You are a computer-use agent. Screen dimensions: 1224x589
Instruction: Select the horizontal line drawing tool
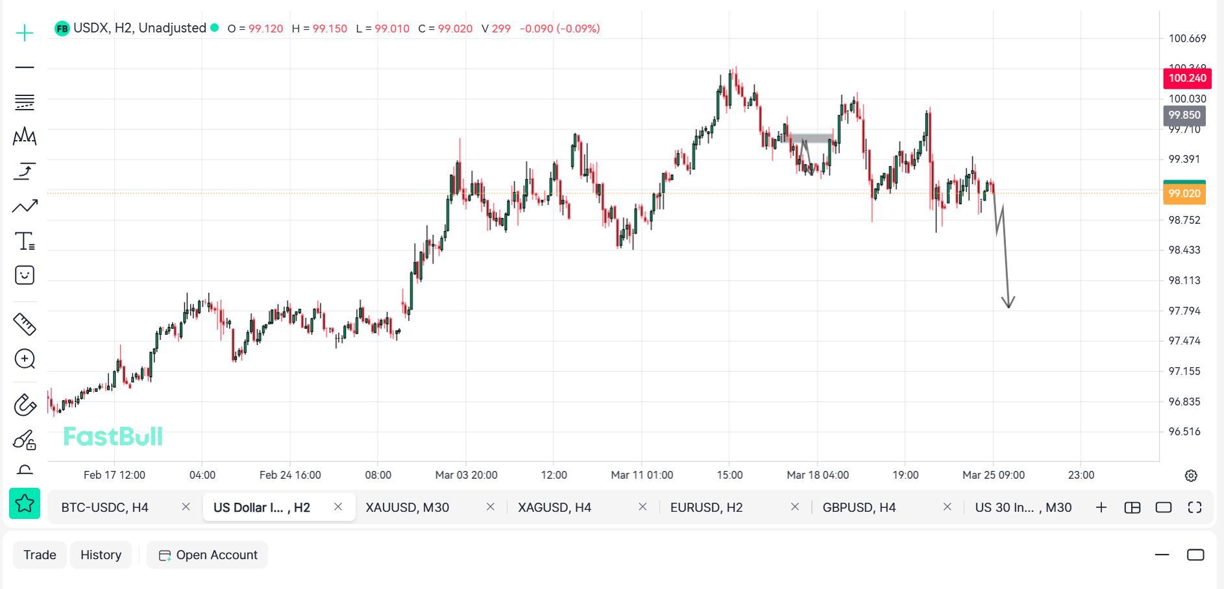click(x=25, y=67)
